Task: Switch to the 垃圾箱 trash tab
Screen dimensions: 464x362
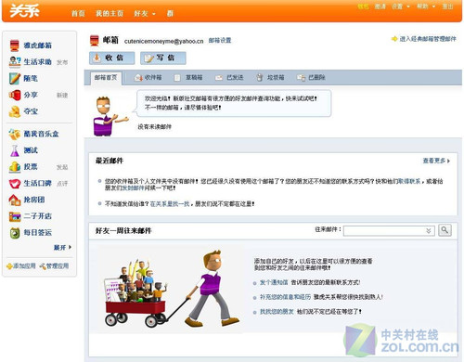Action: coord(270,78)
